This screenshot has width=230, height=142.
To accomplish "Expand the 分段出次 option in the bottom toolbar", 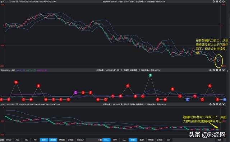I will click(x=80, y=140).
